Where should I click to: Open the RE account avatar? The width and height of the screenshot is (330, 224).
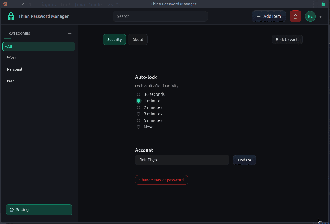310,16
